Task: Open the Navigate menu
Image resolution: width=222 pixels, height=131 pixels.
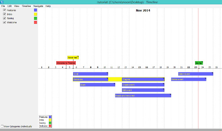Action: point(38,6)
